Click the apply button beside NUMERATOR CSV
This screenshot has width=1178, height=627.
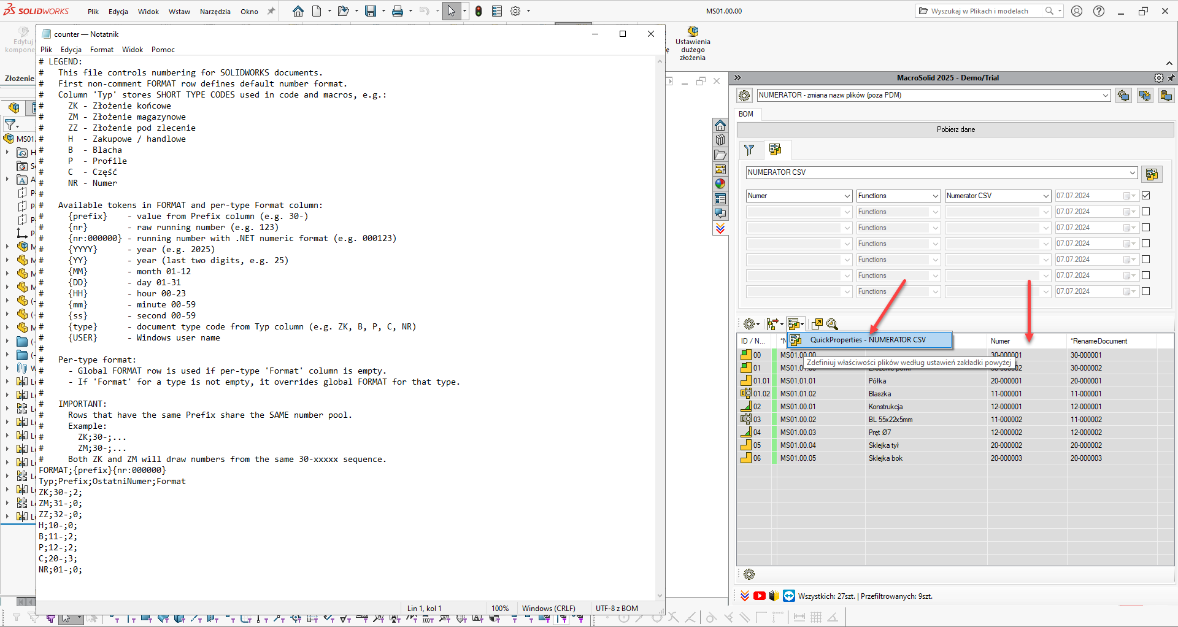pyautogui.click(x=1152, y=174)
